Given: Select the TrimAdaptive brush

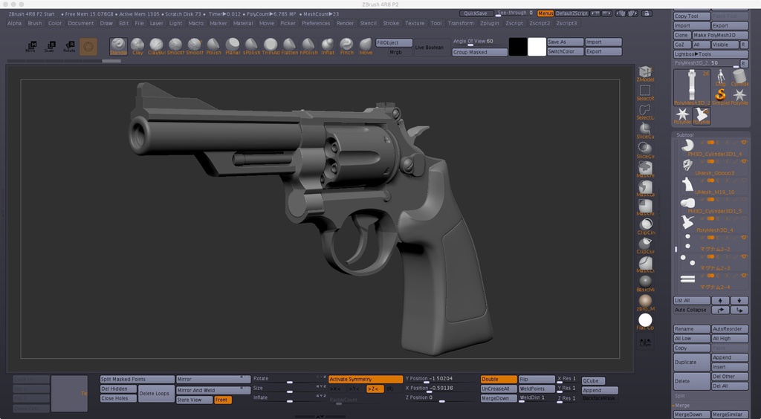Looking at the screenshot, I should click(271, 47).
